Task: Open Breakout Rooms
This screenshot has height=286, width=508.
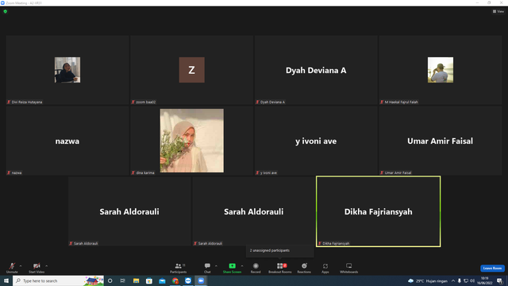Action: point(280,269)
